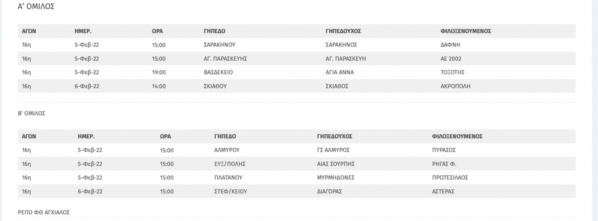Click the 19:00 kickoff time
This screenshot has width=598, height=221.
(x=159, y=72)
